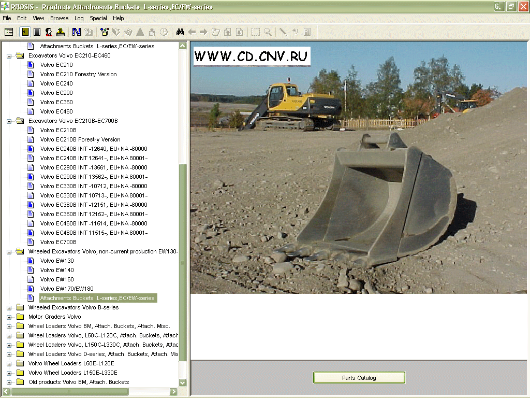This screenshot has height=398, width=530.
Task: Expand Wheel Loaders Volvo D-series folder
Action: (9, 354)
